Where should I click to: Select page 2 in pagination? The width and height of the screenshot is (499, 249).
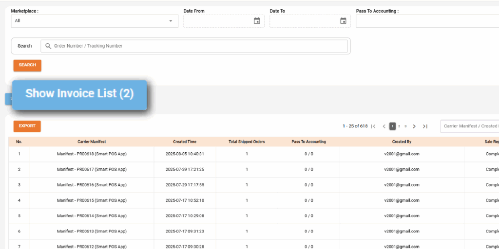click(x=399, y=126)
